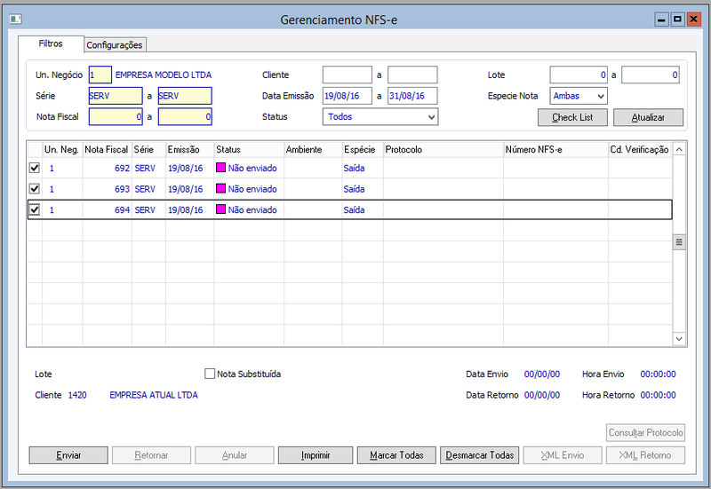Click magenta status swatch for nota 692
This screenshot has height=489, width=711.
(x=221, y=166)
